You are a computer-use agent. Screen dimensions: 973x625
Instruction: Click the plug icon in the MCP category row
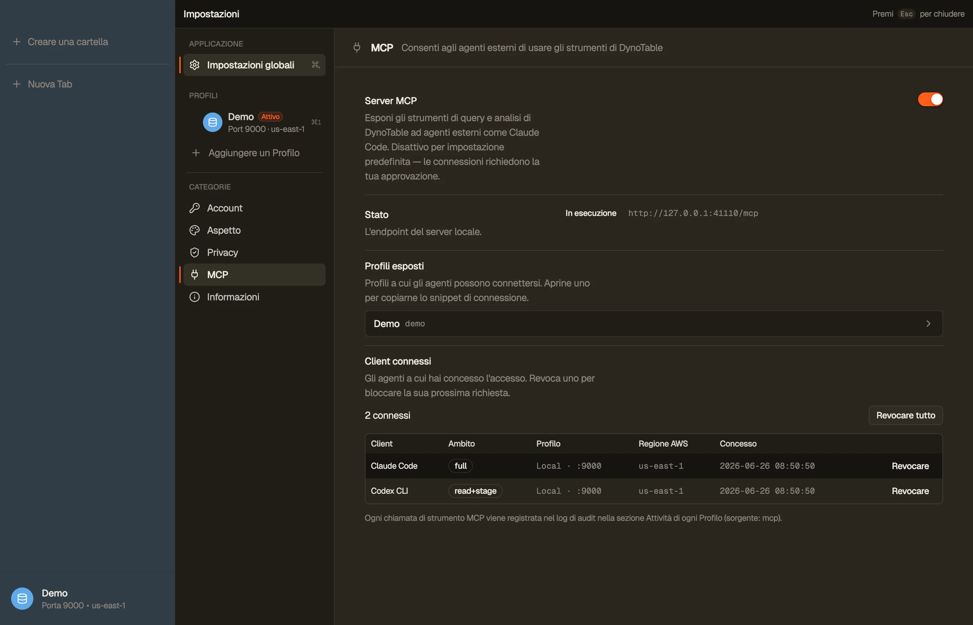[195, 275]
